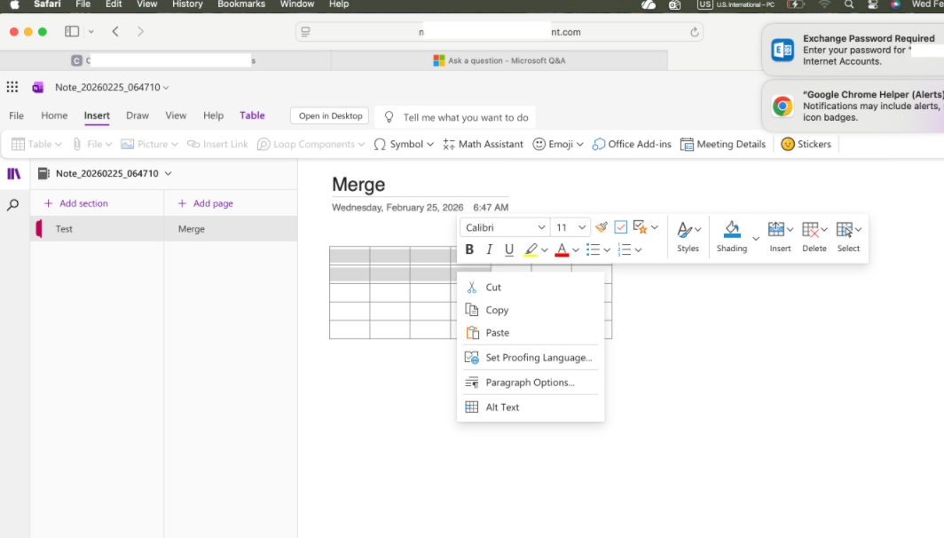944x538 pixels.
Task: Open notebook search magnifier icon
Action: coord(13,205)
